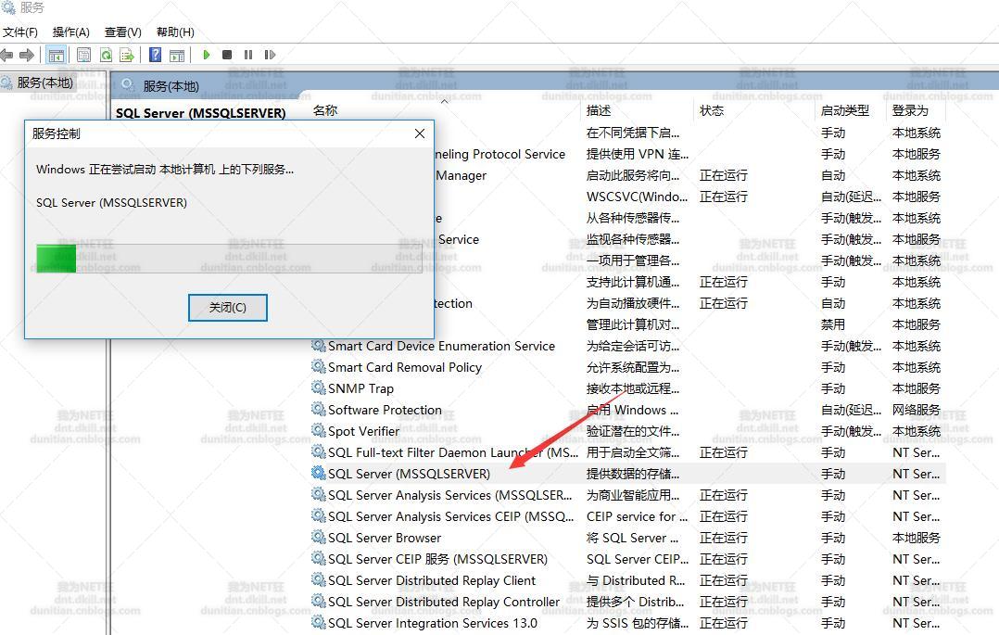Click '与 Distributed R...' description cell
Screen dimensions: 999x635
pyautogui.click(x=636, y=581)
